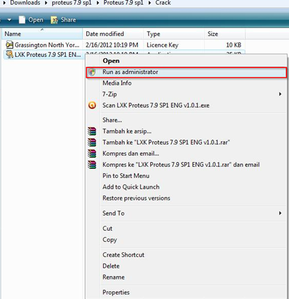Choose Tambah ke "LXK Proteus 7.9 SP1 ENG v1.0.1.rar"
289x299 pixels.
(166, 143)
